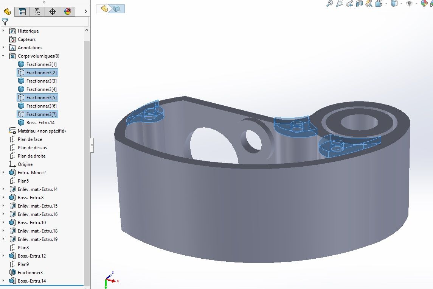Expand the Historique folder
This screenshot has height=289, width=433.
(x=3, y=31)
